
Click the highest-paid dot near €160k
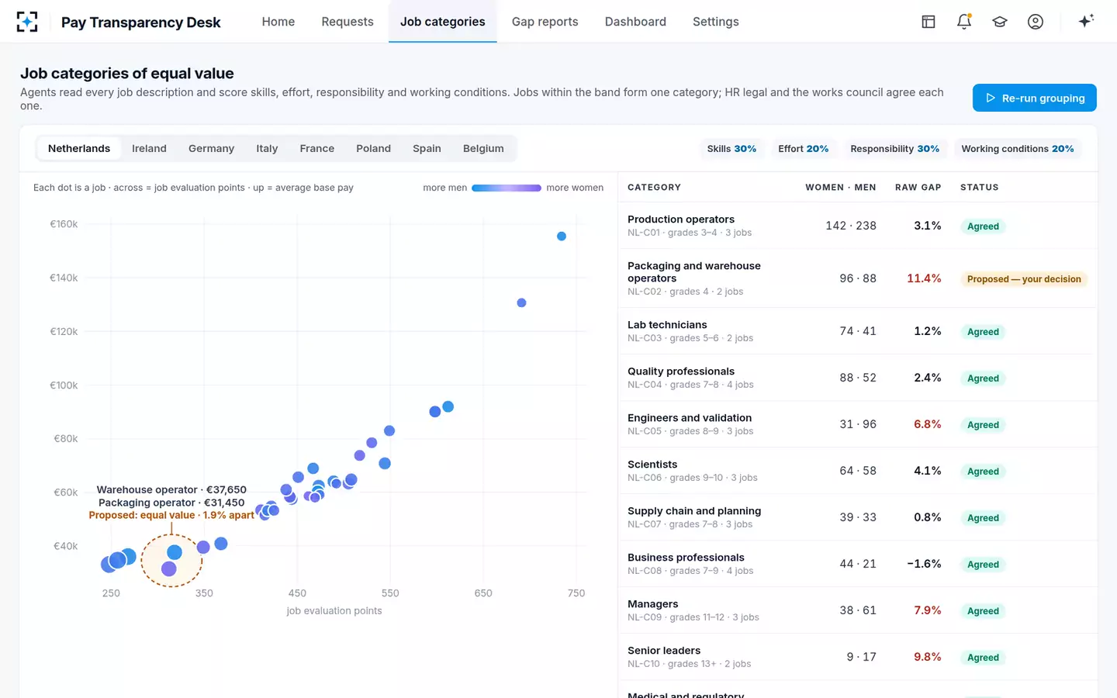tap(562, 237)
